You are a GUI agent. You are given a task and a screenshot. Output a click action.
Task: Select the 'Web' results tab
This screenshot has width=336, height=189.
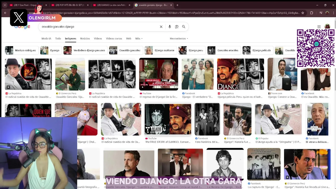click(129, 39)
